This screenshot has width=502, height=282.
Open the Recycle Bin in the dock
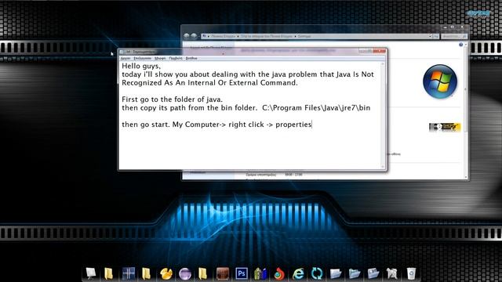click(x=411, y=273)
